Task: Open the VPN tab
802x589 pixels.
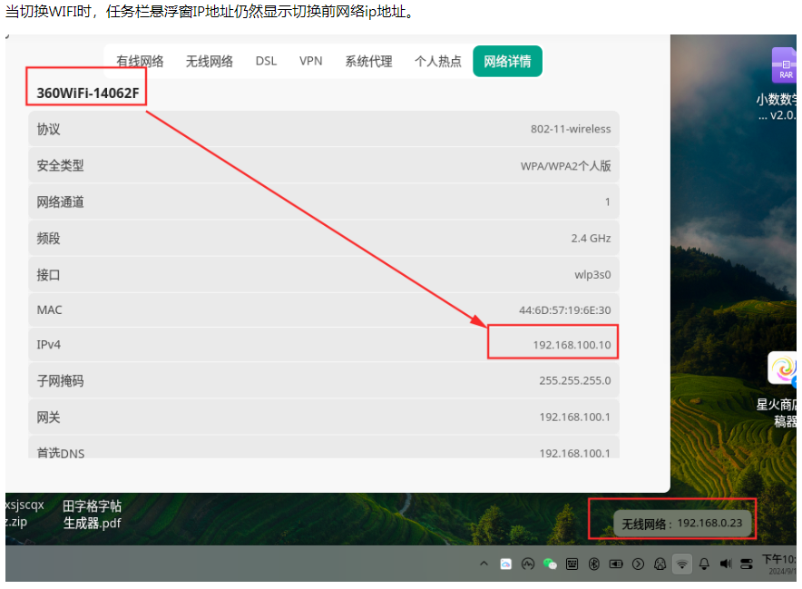Action: (x=311, y=62)
